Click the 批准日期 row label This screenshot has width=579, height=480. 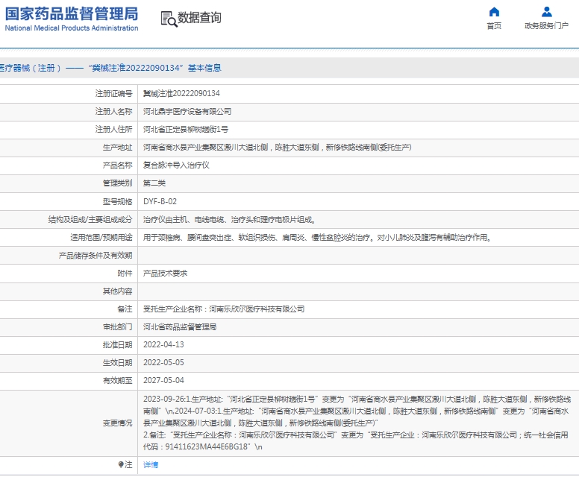117,345
